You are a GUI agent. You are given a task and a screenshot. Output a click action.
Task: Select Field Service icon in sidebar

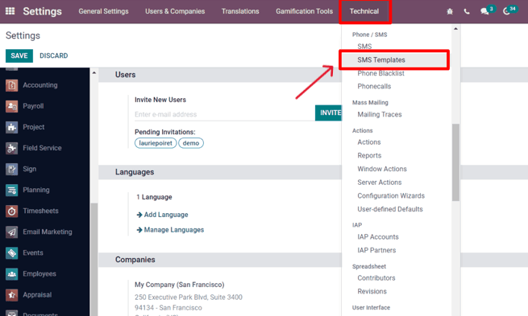(x=12, y=148)
